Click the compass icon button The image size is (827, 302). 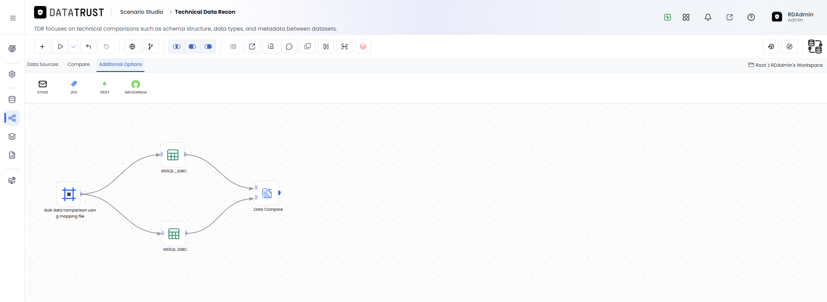(790, 47)
